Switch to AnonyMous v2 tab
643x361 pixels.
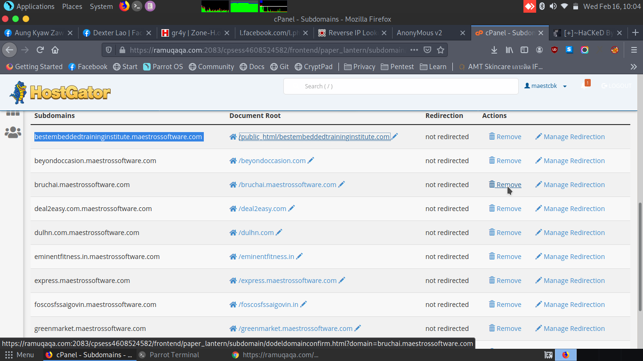point(431,33)
